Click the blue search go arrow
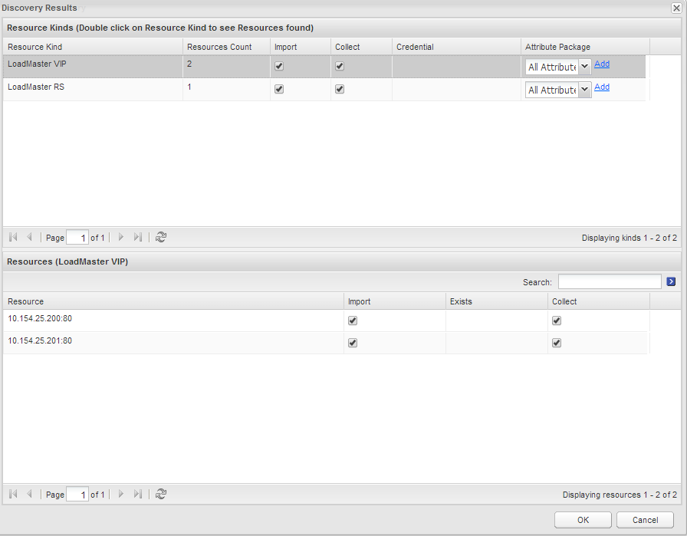Image resolution: width=687 pixels, height=536 pixels. 671,282
